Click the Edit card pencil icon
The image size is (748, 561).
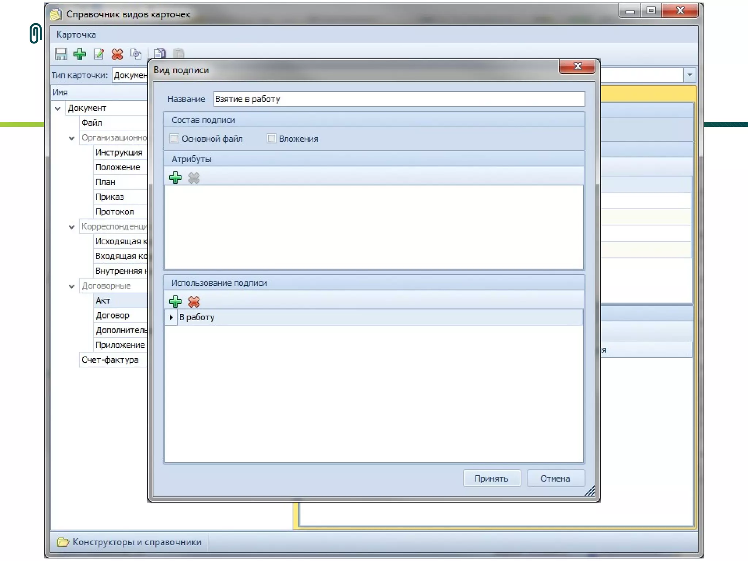tap(99, 54)
